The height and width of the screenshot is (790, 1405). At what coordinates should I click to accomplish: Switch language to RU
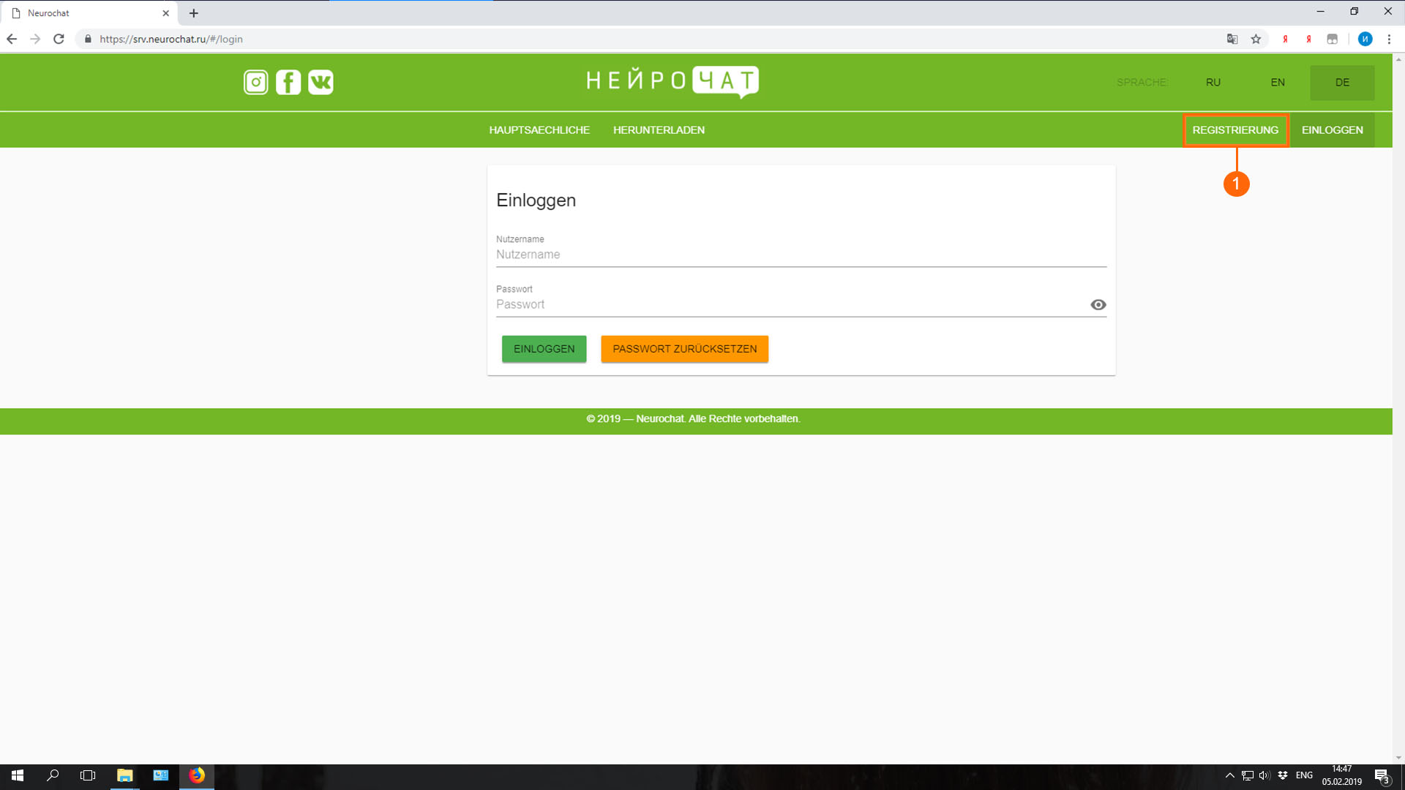tap(1213, 83)
